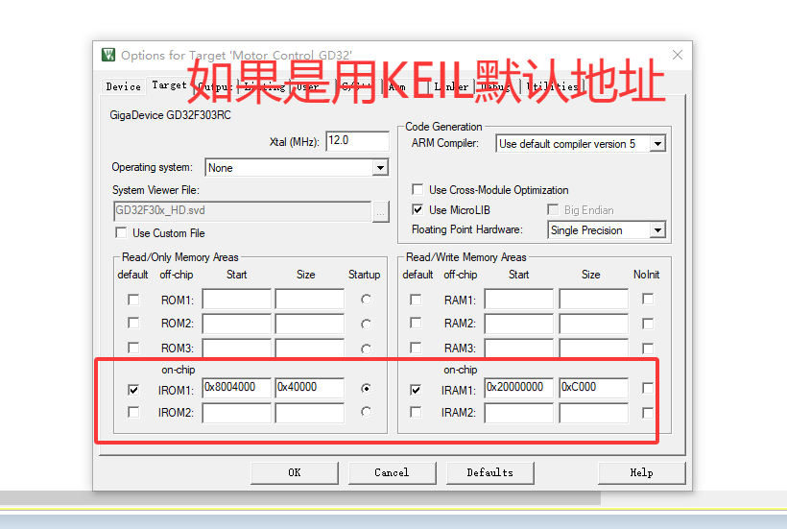
Task: Click the Keil uVision icon in the title bar
Action: (107, 54)
